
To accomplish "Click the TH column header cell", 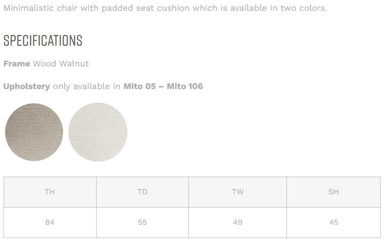I will 50,192.
